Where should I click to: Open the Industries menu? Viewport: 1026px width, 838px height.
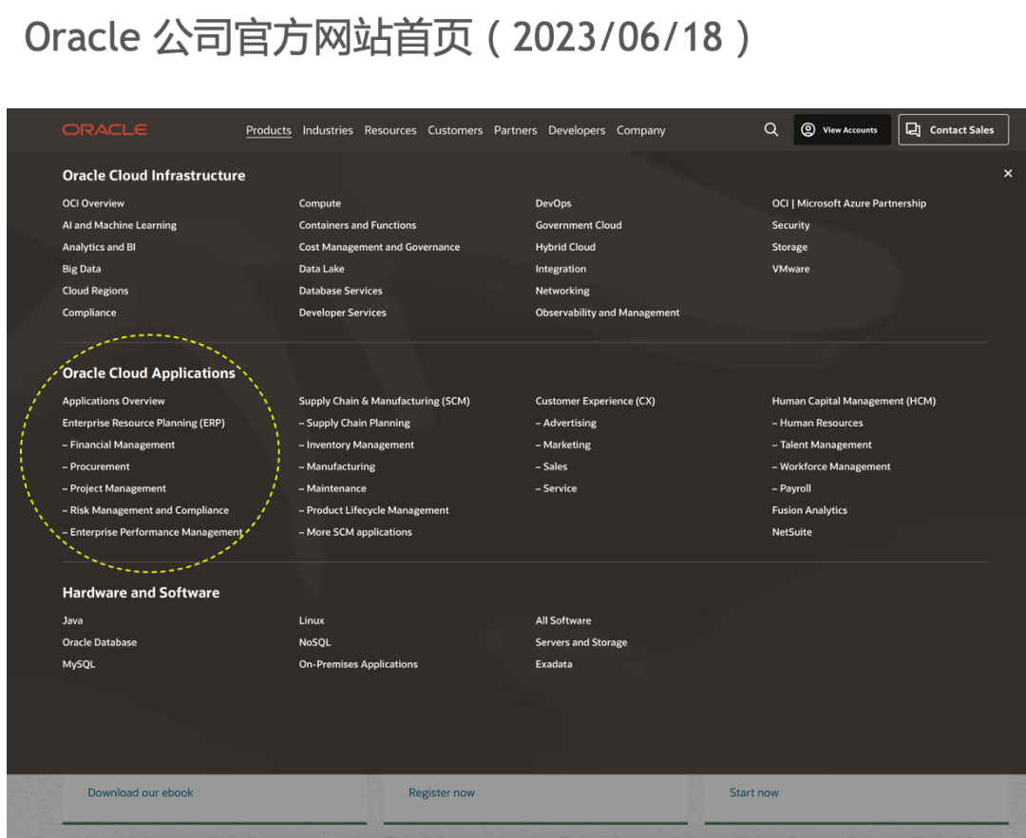(328, 130)
